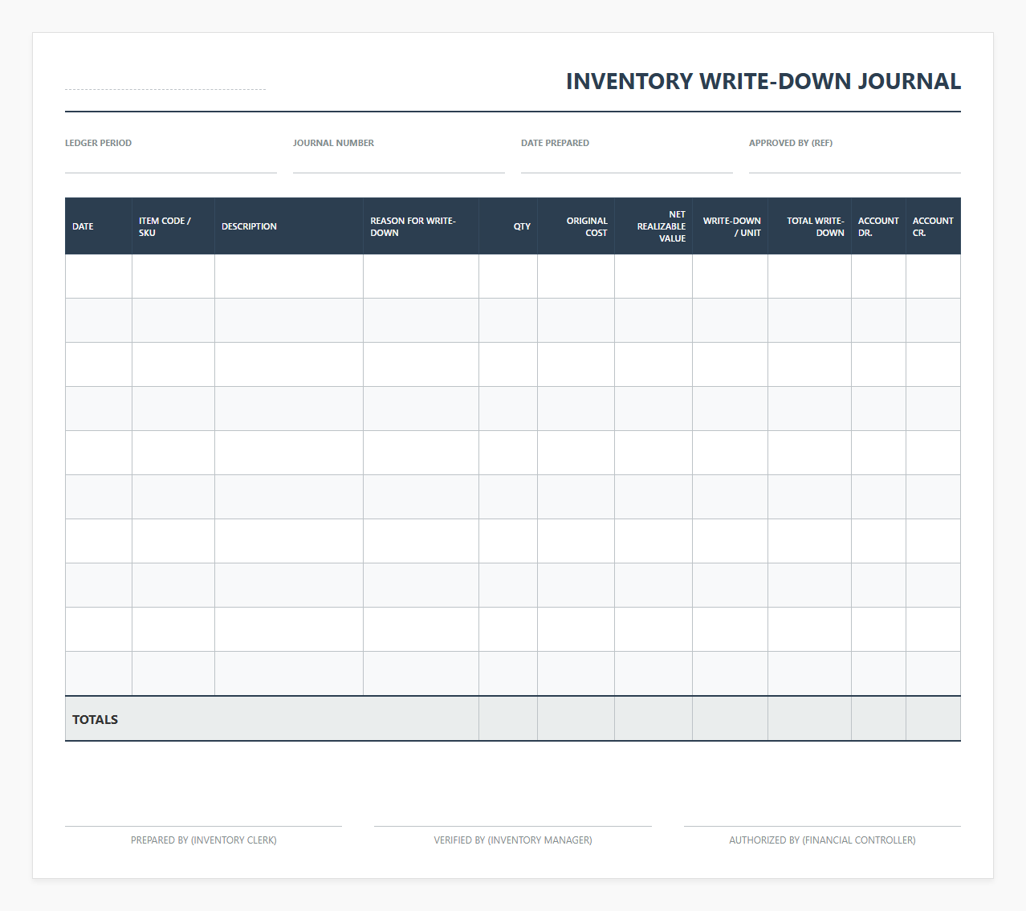Image resolution: width=1026 pixels, height=911 pixels.
Task: Click the DATE column header
Action: click(x=99, y=226)
